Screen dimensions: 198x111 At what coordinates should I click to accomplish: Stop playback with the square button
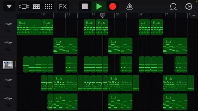click(x=85, y=6)
